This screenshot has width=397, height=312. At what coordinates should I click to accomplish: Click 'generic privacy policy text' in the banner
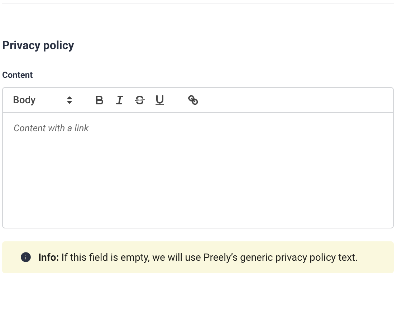tap(299, 257)
